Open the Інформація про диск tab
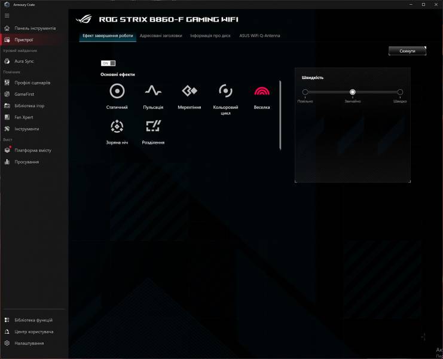This screenshot has height=359, width=443. point(210,36)
